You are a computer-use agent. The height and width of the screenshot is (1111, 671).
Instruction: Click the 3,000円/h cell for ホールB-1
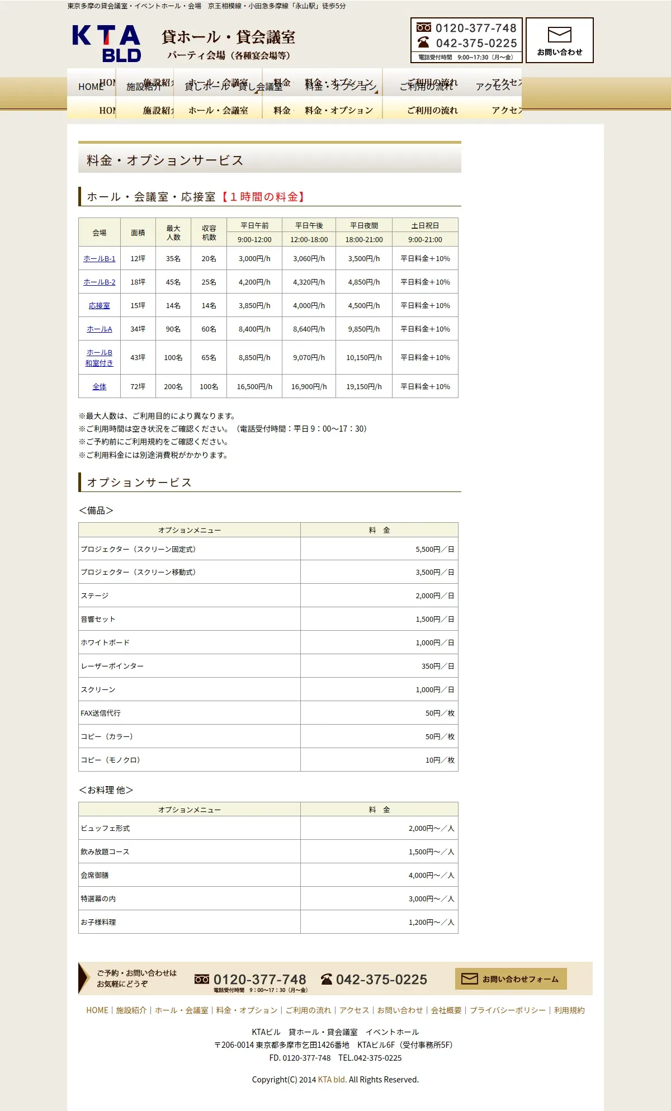coord(254,258)
